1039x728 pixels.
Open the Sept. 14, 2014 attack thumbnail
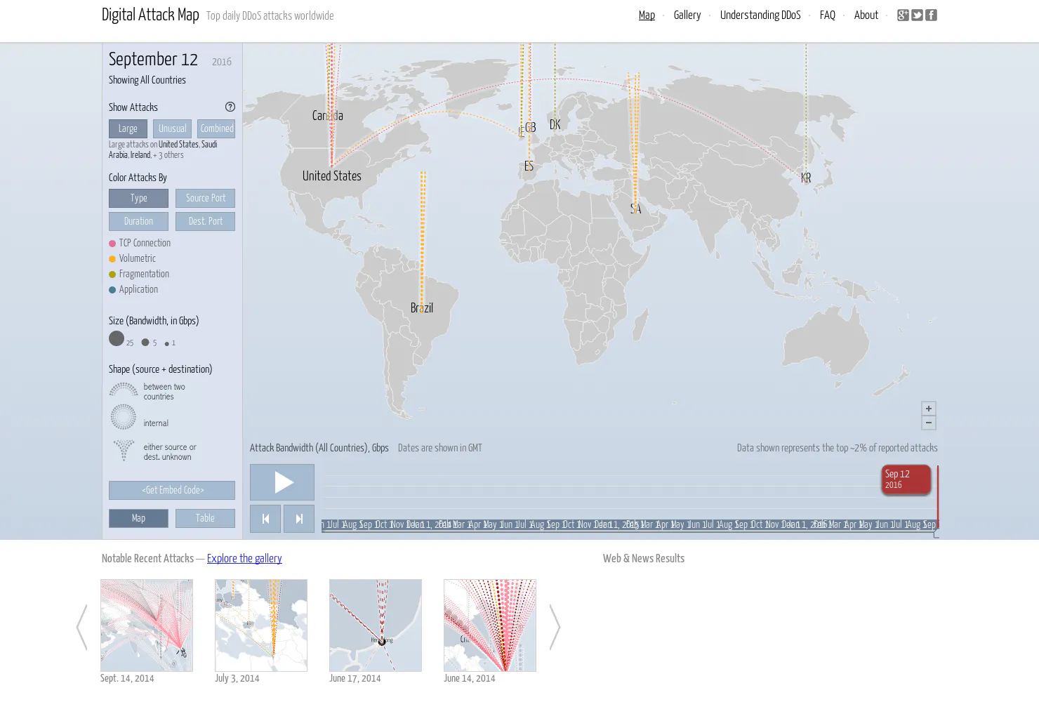(147, 626)
